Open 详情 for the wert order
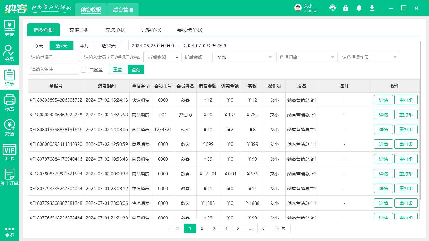 [x=383, y=130]
